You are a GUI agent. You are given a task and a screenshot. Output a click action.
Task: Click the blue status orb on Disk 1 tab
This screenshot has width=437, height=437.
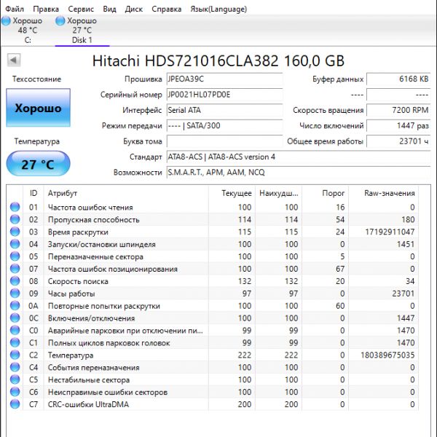(60, 21)
